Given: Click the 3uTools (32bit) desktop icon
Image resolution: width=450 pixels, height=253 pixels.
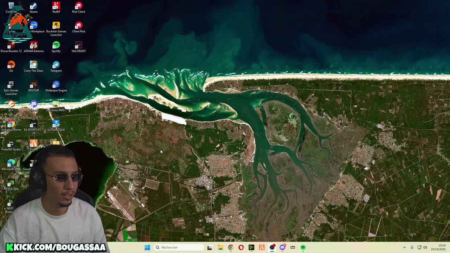Looking at the screenshot, I should 56,126.
